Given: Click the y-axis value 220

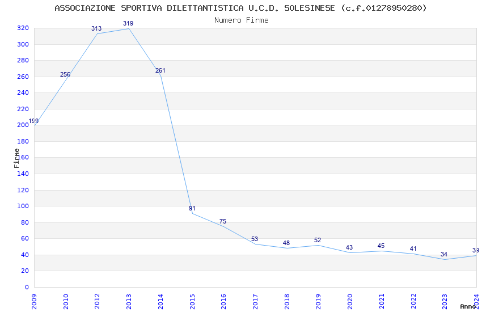Looking at the screenshot, I should [23, 109].
